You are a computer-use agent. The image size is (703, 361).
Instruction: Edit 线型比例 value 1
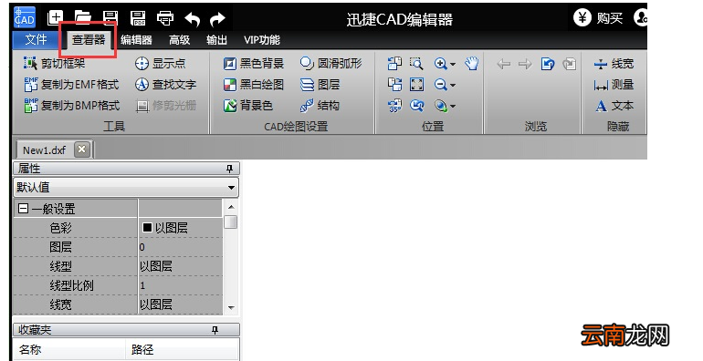[x=180, y=285]
